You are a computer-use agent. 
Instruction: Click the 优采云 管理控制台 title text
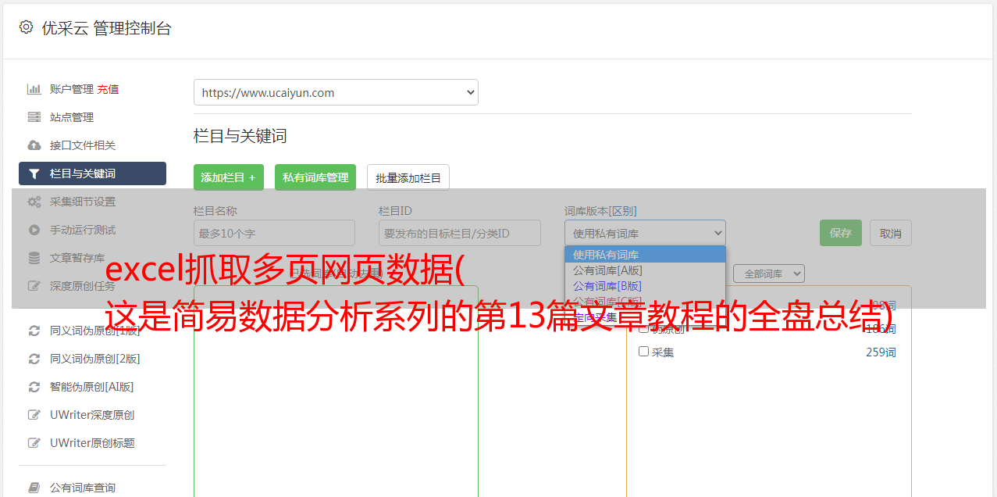106,28
